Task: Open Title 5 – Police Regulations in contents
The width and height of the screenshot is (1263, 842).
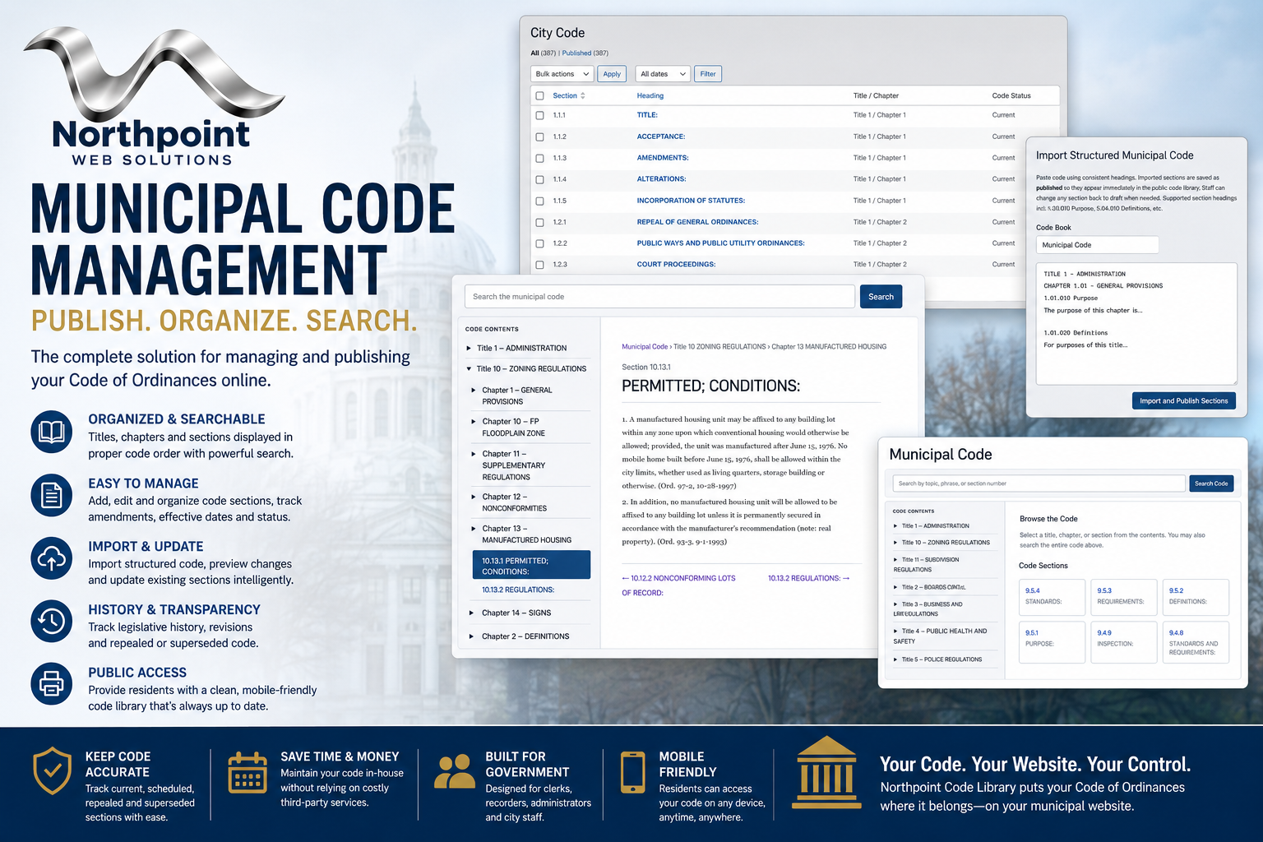Action: pos(941,659)
